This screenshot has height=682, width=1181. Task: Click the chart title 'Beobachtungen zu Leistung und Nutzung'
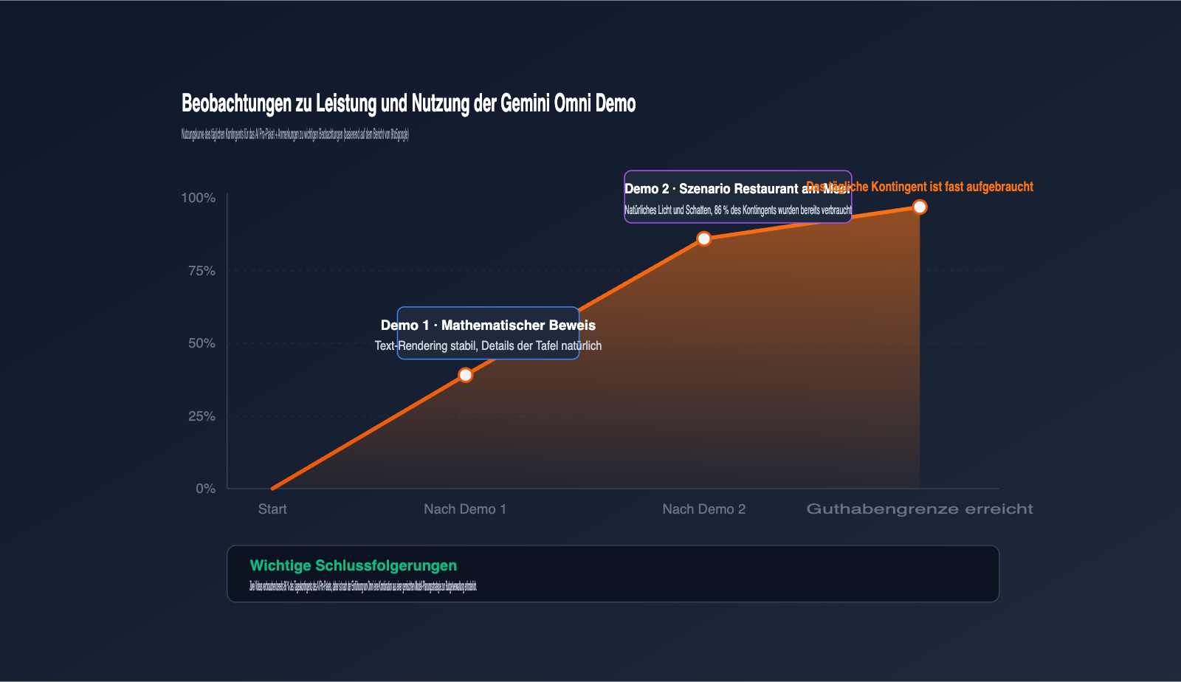click(408, 103)
